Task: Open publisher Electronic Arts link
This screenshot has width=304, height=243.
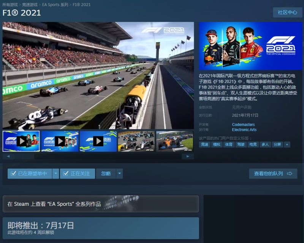Action: [x=244, y=130]
